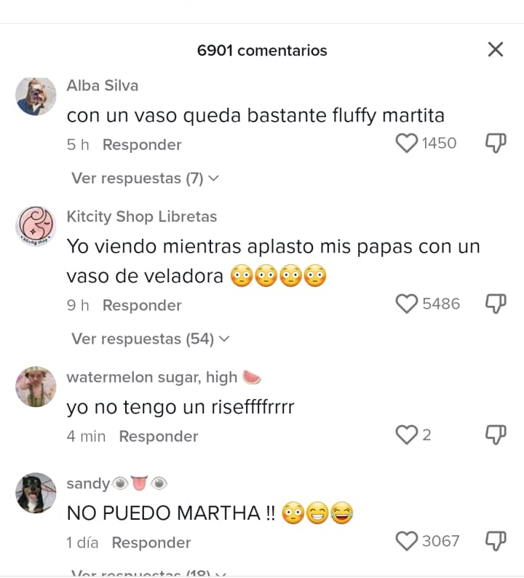The image size is (524, 578).
Task: Open sandy's dog profile picture
Action: (36, 493)
